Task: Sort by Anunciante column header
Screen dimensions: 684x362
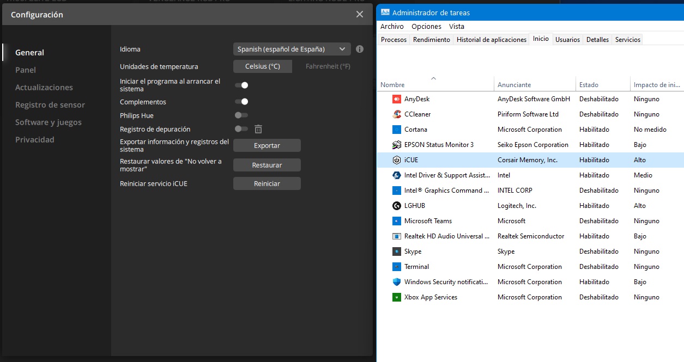Action: (x=535, y=84)
